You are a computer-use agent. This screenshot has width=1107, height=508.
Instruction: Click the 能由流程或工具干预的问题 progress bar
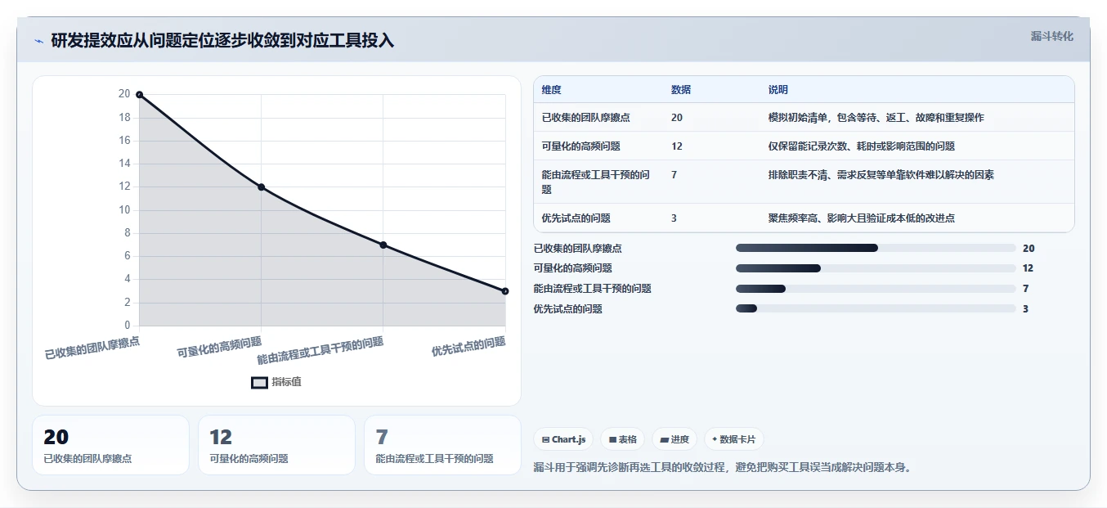(876, 289)
